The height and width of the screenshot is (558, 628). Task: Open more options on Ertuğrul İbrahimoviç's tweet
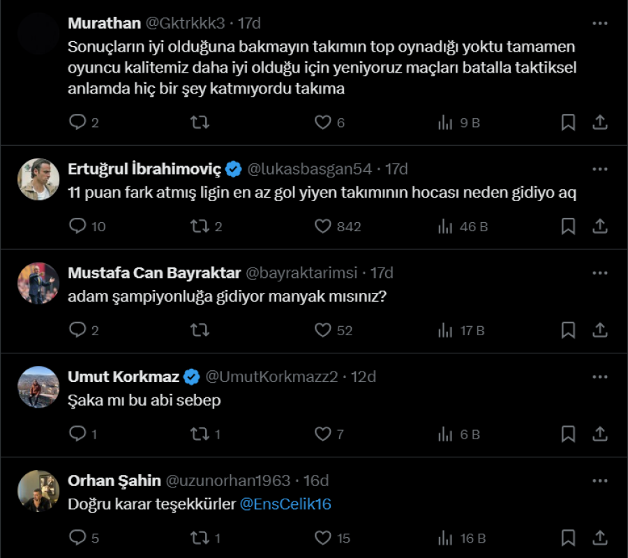[x=599, y=169]
